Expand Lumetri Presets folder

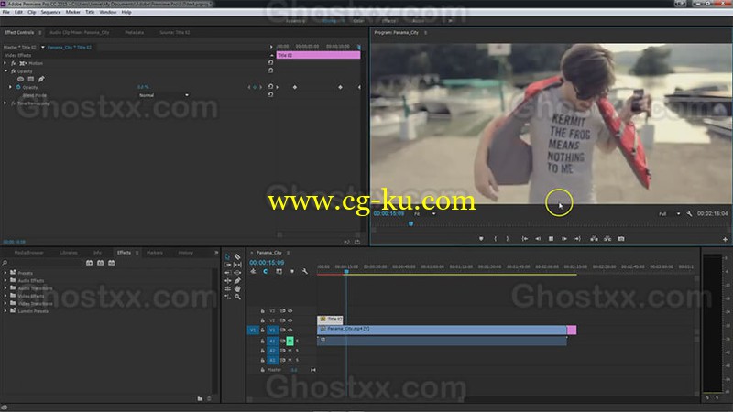[x=5, y=310]
